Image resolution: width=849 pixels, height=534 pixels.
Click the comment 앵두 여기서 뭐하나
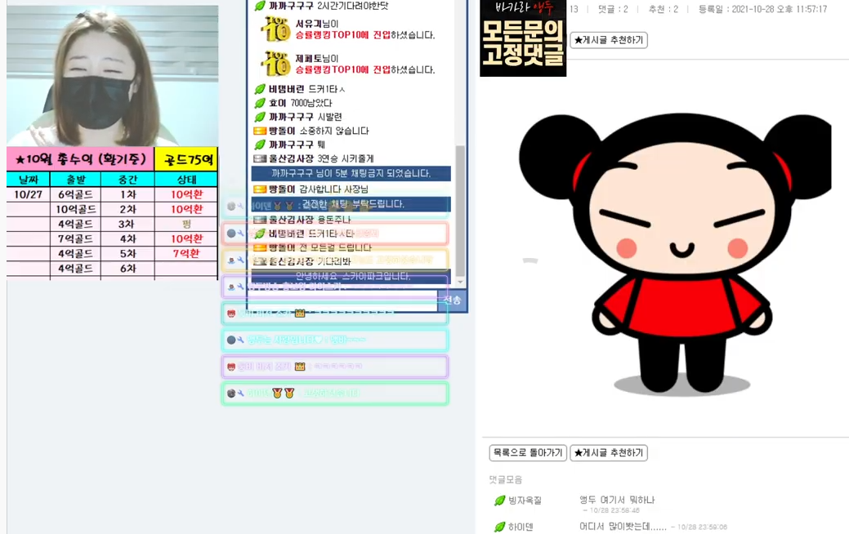[x=617, y=500]
